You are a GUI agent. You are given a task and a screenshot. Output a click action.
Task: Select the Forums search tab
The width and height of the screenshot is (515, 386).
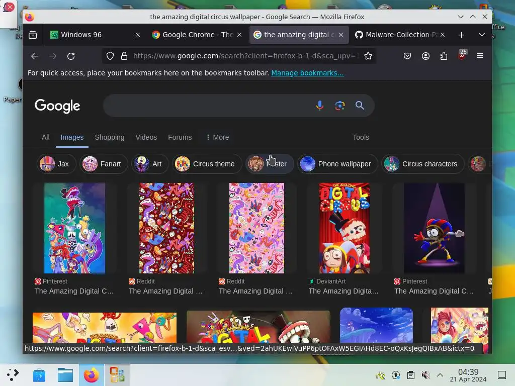tap(180, 137)
